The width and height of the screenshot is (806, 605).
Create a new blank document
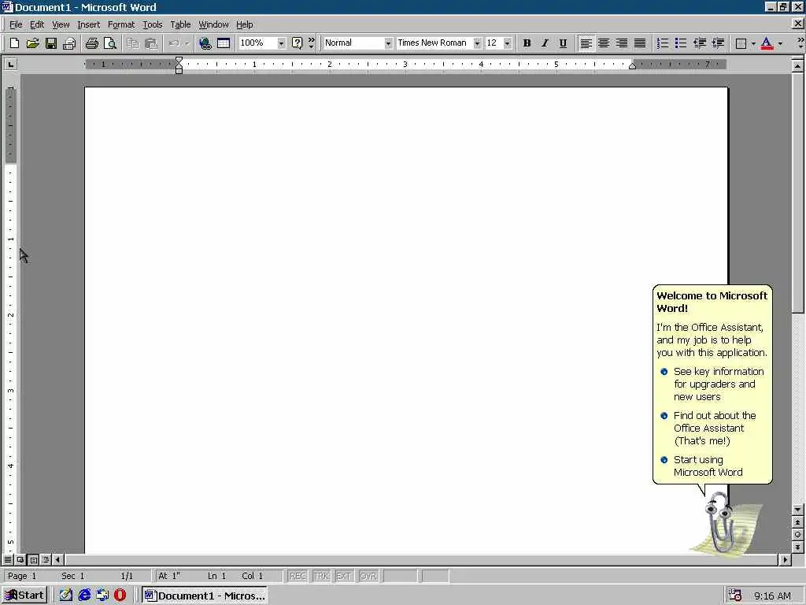point(14,43)
